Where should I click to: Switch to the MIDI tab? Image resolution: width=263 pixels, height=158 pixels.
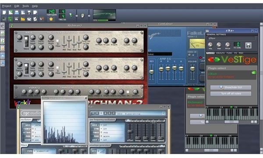[x=241, y=53]
